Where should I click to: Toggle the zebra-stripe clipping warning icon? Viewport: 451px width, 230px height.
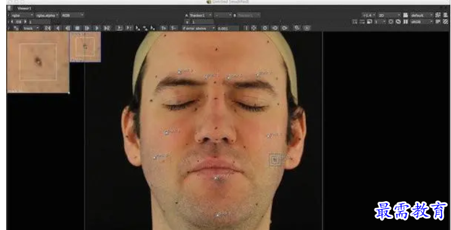coord(445,22)
